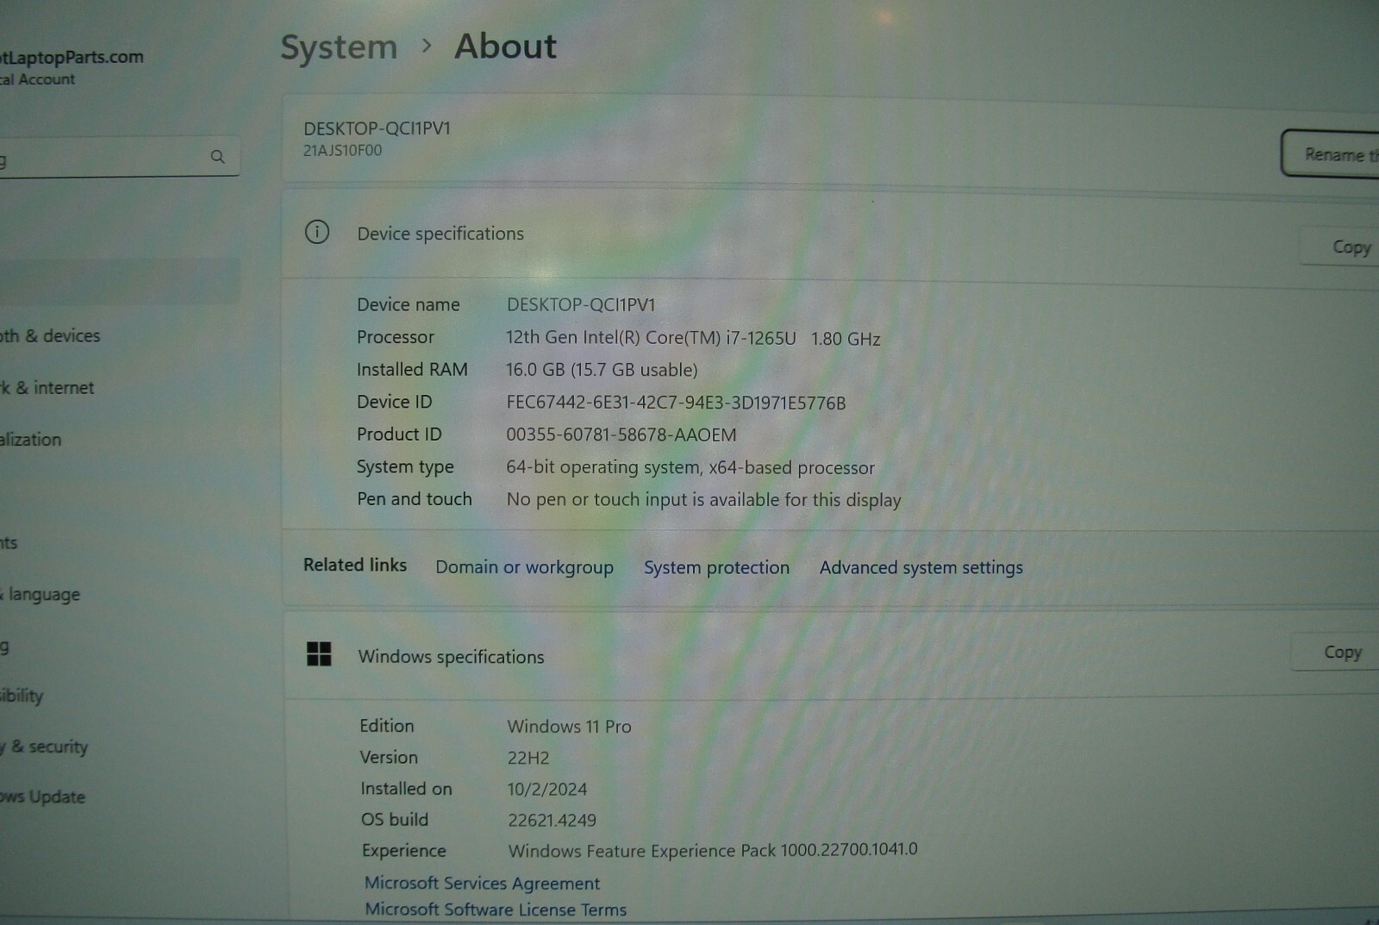Open Microsoft Services Agreement link
The image size is (1379, 925).
[x=482, y=883]
